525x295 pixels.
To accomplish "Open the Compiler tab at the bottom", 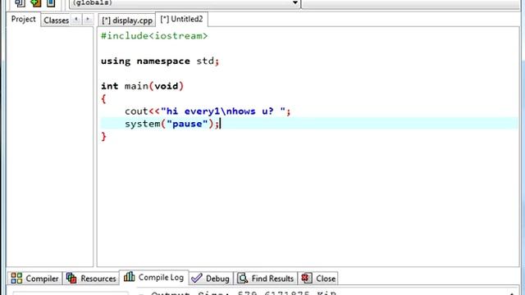I will point(34,279).
